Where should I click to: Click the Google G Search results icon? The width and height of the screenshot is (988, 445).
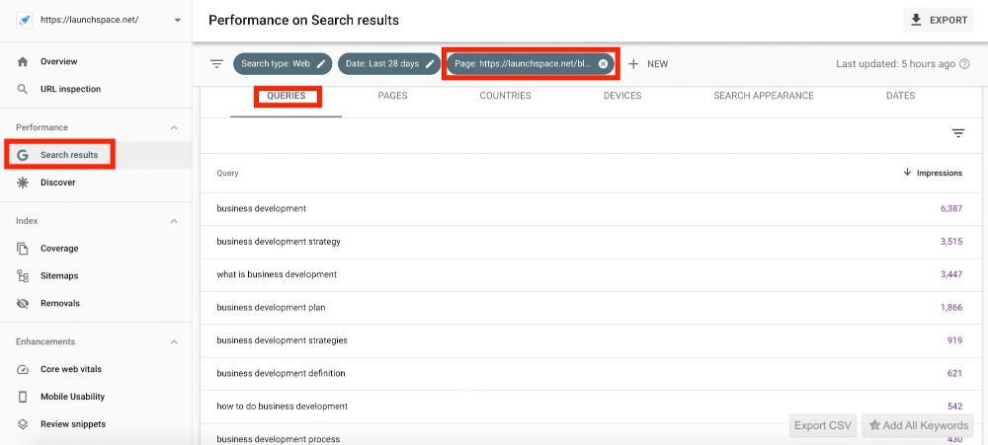tap(23, 155)
